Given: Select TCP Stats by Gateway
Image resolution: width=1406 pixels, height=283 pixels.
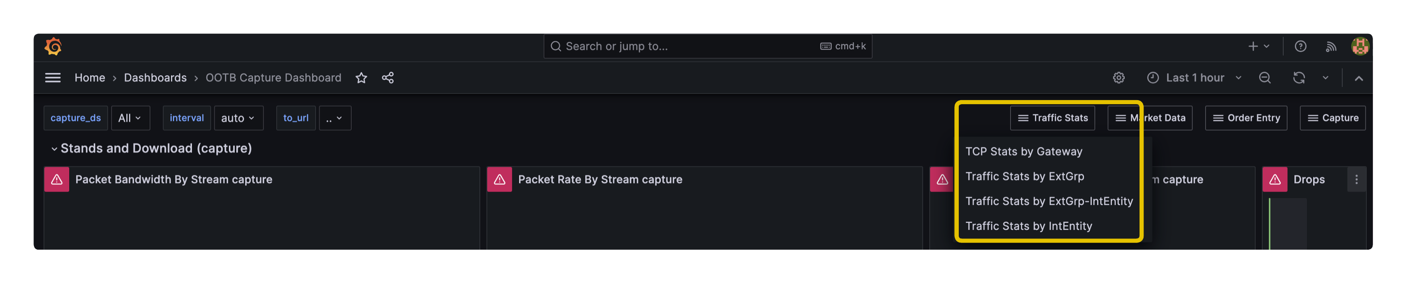Looking at the screenshot, I should pyautogui.click(x=1023, y=151).
